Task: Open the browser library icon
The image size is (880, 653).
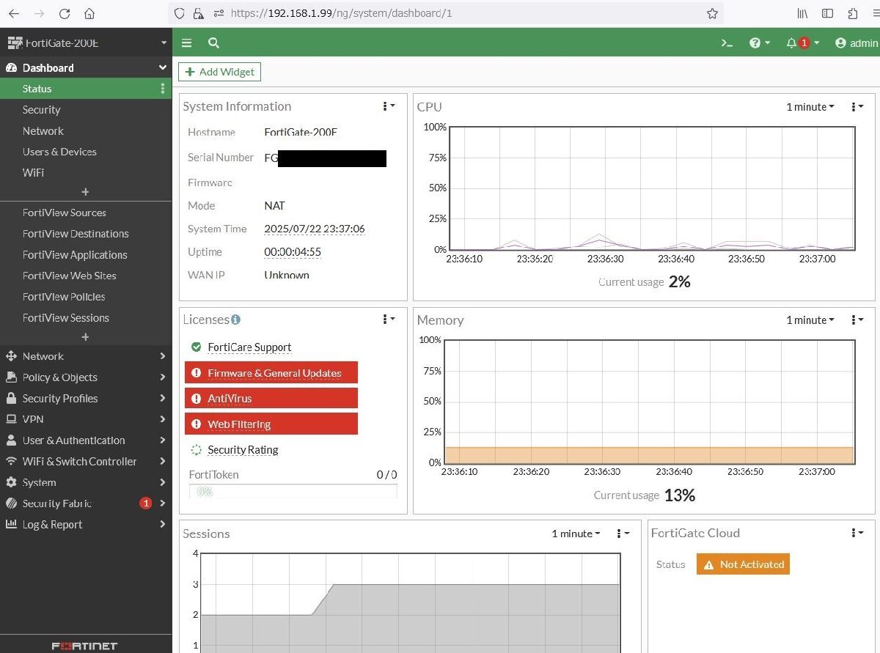Action: click(x=802, y=13)
